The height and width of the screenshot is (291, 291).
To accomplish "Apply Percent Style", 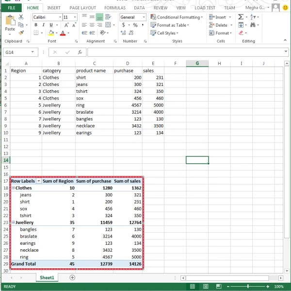I will pos(135,25).
